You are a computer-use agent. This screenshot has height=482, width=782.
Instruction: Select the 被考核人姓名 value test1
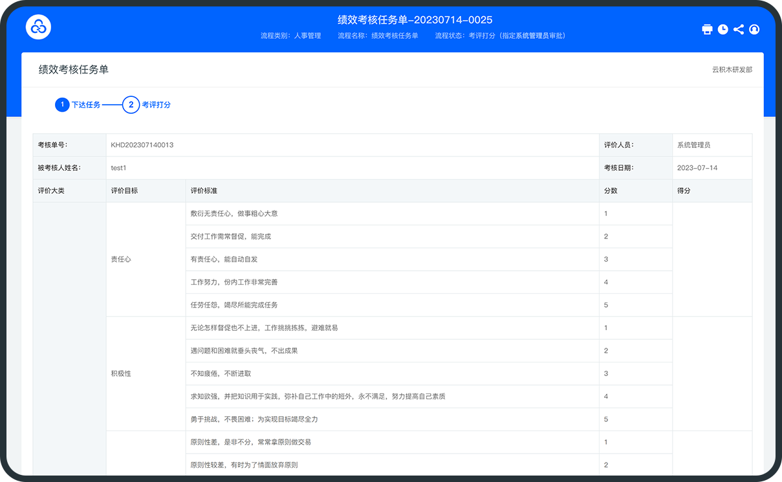coord(118,168)
